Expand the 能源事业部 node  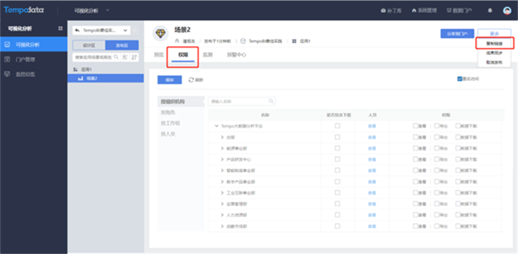tap(222, 149)
